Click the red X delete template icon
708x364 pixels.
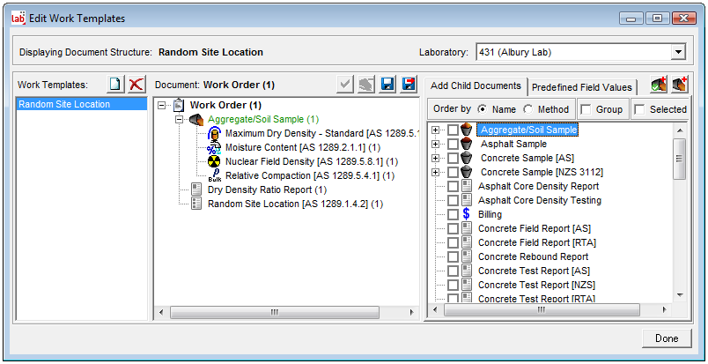pos(136,84)
